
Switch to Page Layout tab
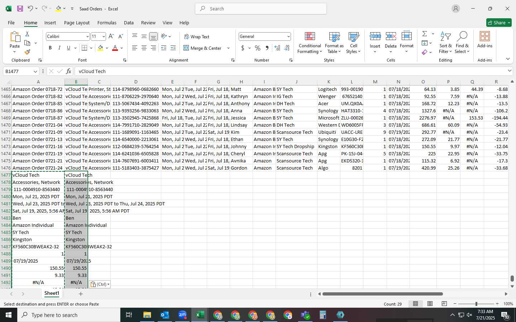(77, 23)
